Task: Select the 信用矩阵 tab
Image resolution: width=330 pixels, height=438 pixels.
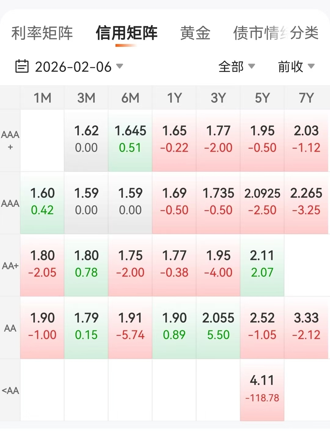Action: click(x=126, y=33)
